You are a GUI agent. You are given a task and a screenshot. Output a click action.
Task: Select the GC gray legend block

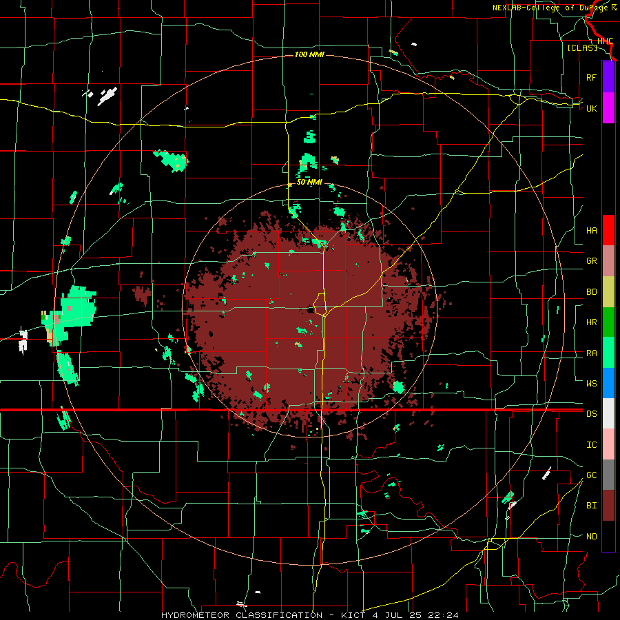pos(608,475)
